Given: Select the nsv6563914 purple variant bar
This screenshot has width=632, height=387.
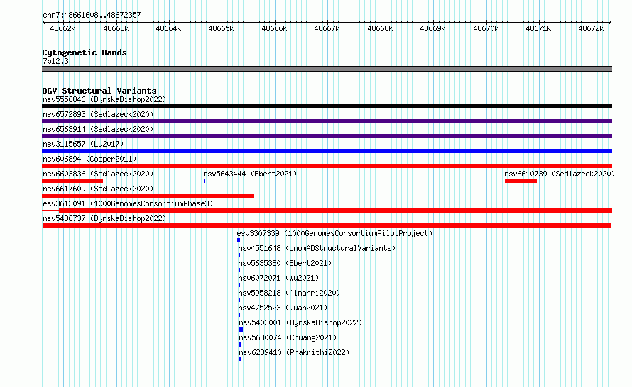Looking at the screenshot, I should [327, 136].
